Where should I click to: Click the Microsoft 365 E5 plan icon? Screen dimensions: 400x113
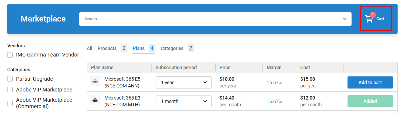tap(95, 81)
